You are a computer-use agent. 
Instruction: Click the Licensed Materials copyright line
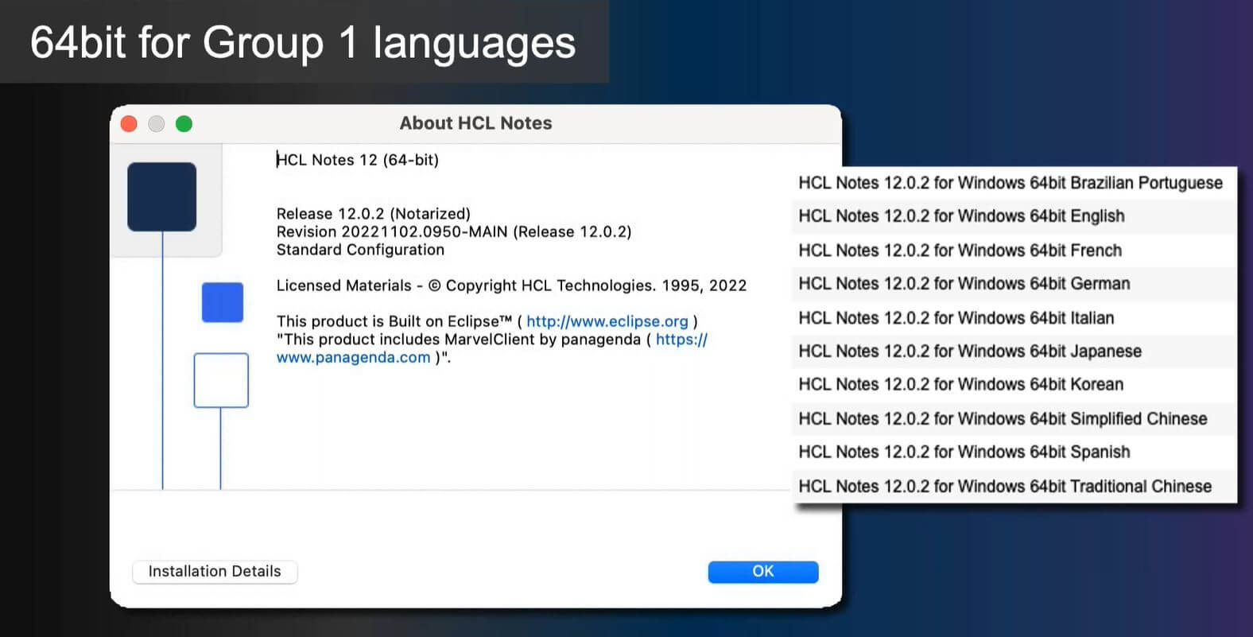pyautogui.click(x=511, y=285)
